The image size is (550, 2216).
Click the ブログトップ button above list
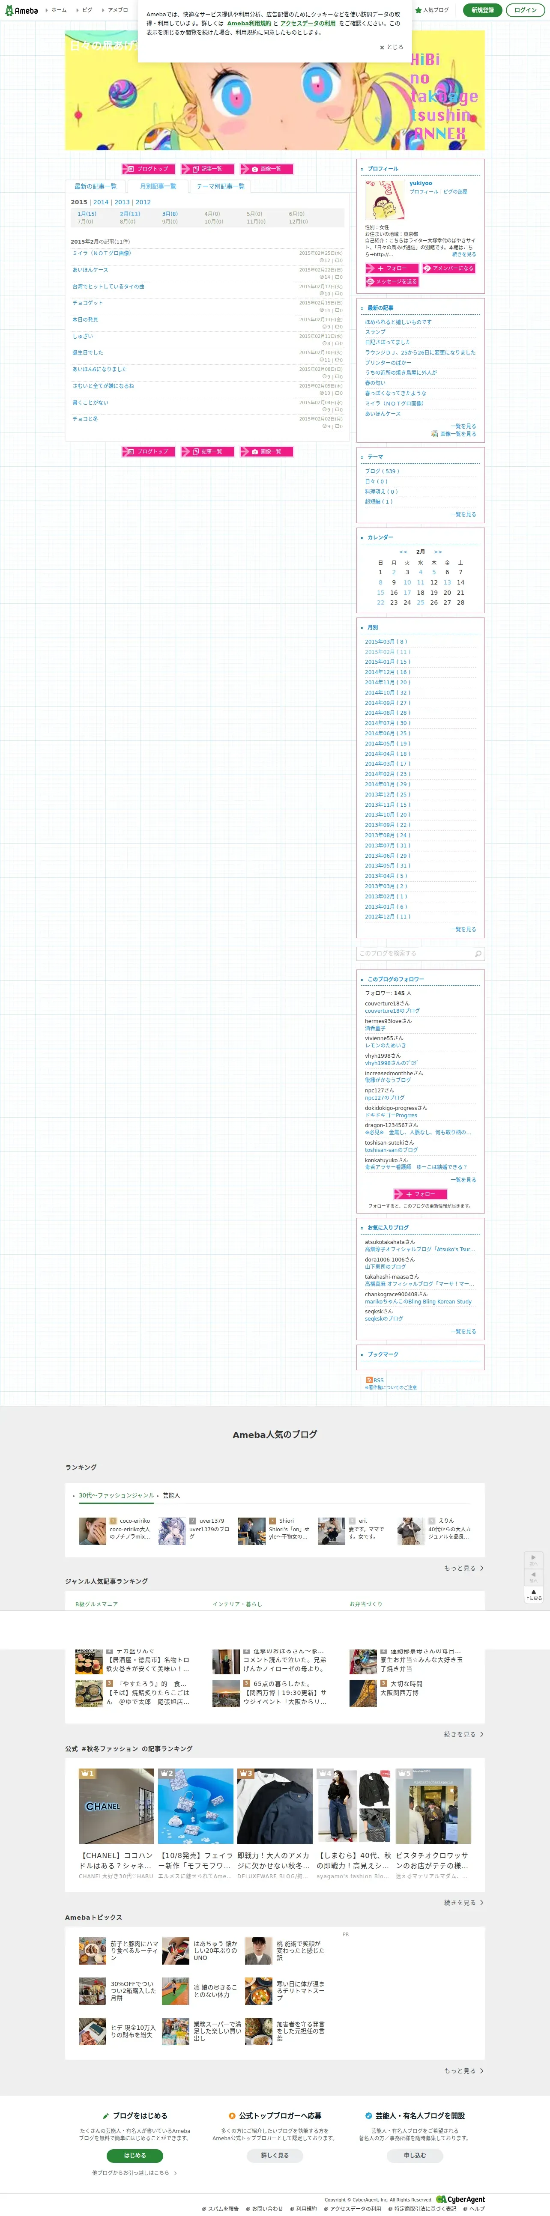pyautogui.click(x=148, y=169)
